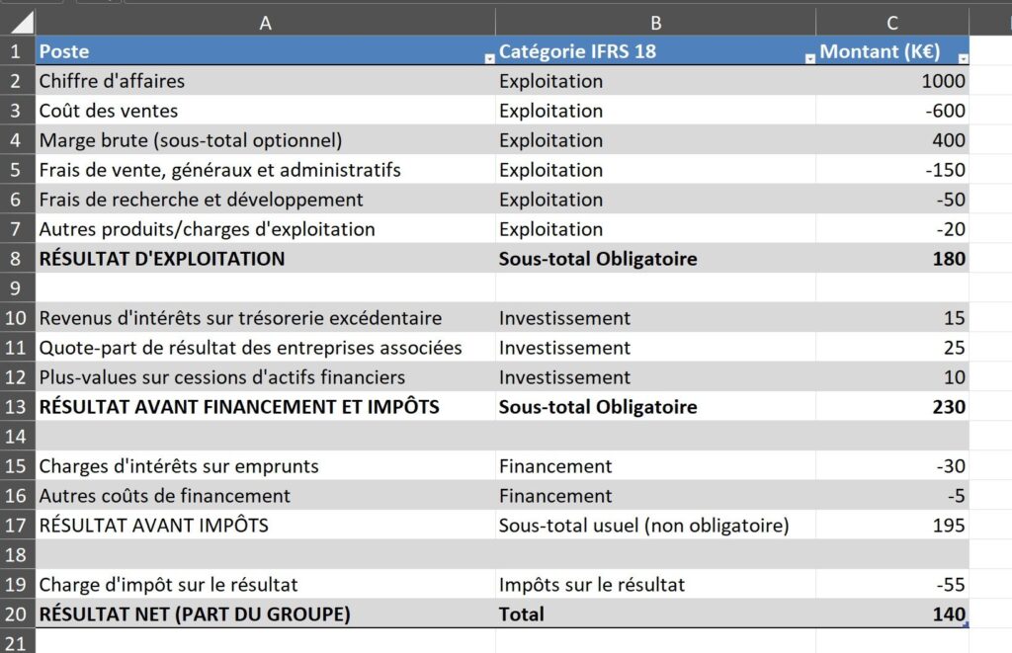Select 'RÉSULTAT AVANT FINANCEMENT ET IMPÔTS' cell
The width and height of the screenshot is (1012, 653).
[x=265, y=406]
